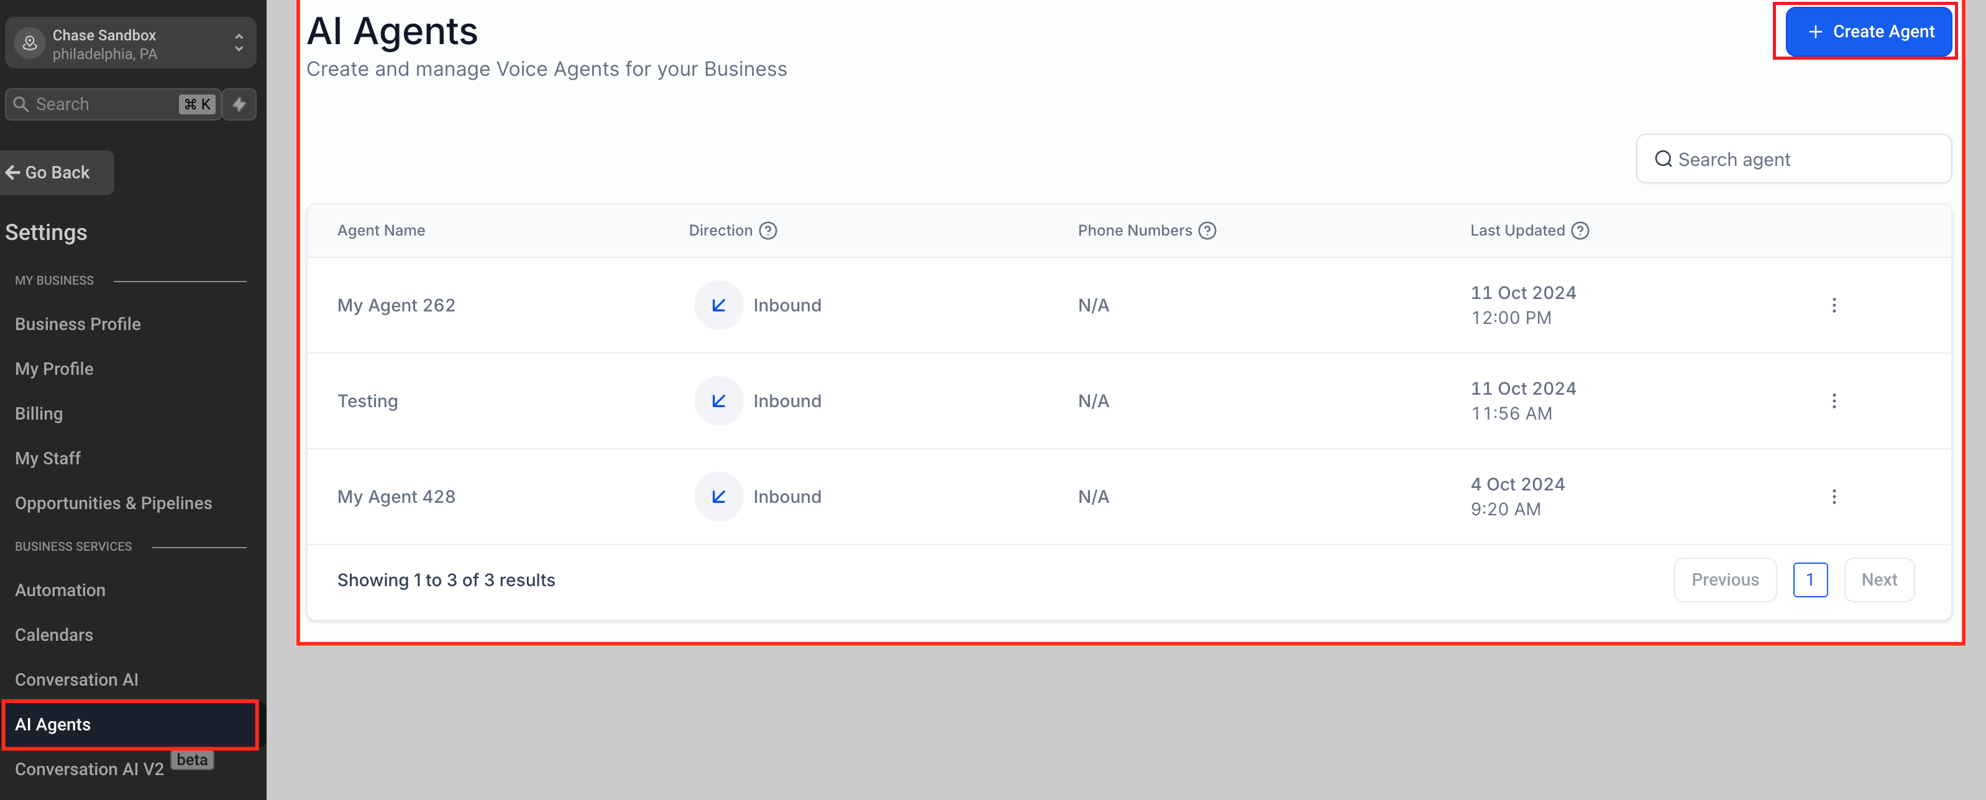Open the three-dot menu for My Agent 262

(x=1834, y=305)
